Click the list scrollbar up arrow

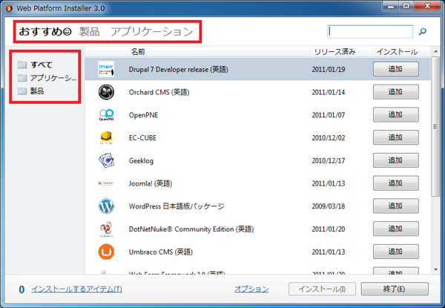point(435,51)
